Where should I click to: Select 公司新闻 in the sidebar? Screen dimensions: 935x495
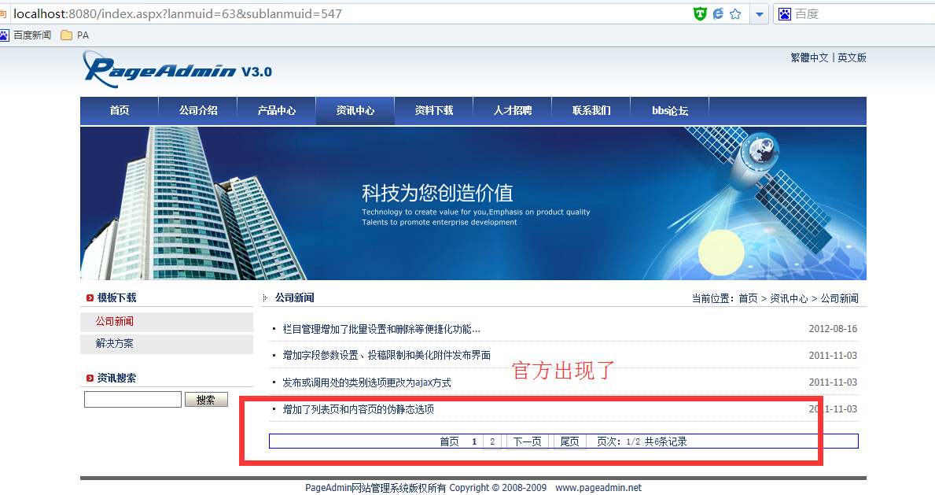click(115, 322)
